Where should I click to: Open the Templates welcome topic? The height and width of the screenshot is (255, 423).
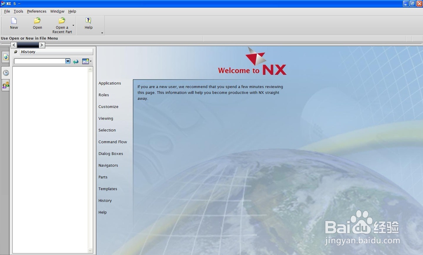tap(107, 189)
